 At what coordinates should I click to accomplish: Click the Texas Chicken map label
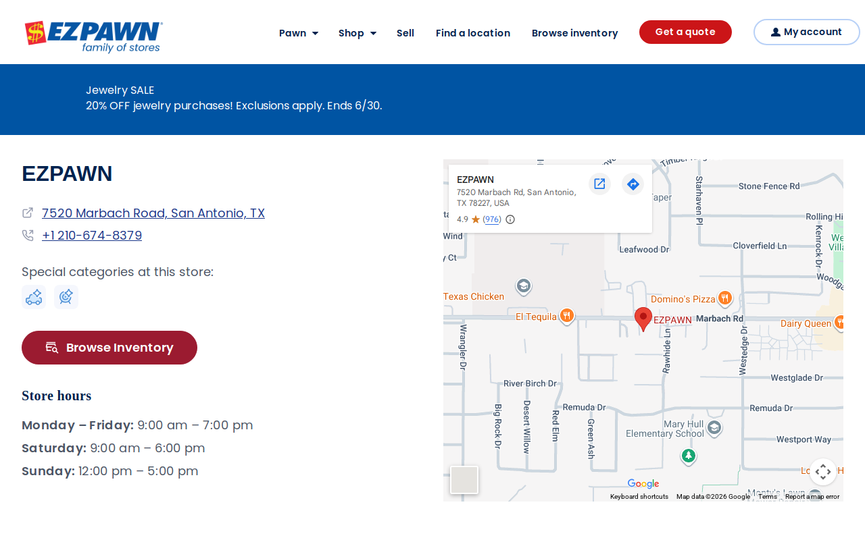(474, 296)
